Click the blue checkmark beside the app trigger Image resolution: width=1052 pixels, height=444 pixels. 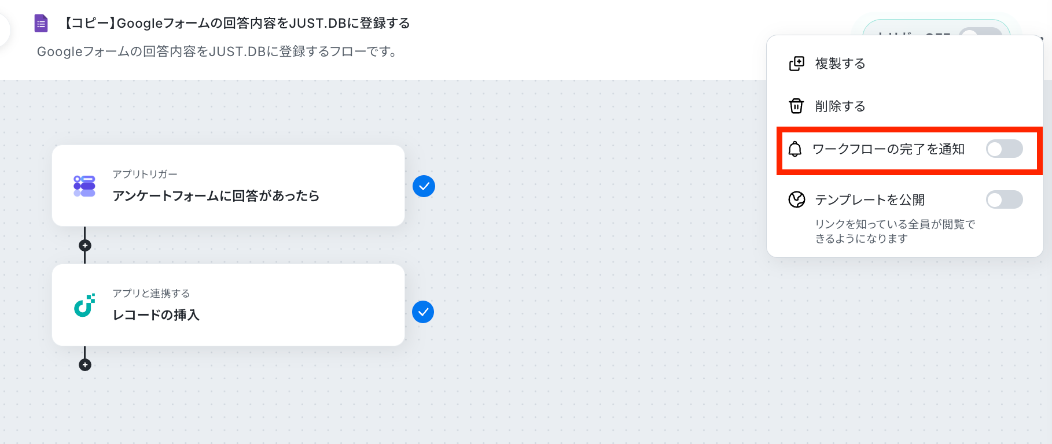coord(424,186)
